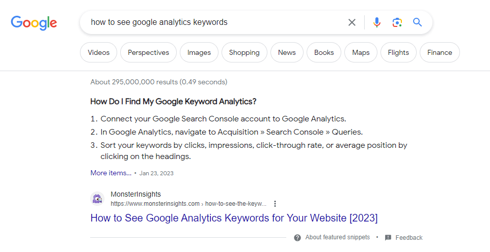Click the Feedback flag icon

tap(388, 238)
